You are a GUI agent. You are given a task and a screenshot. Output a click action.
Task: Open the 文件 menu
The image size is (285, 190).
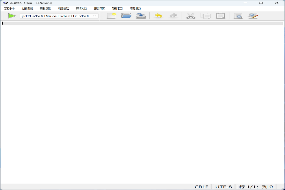[9, 8]
